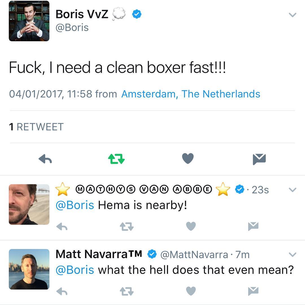Reply to Boris's main tweet

[45, 159]
